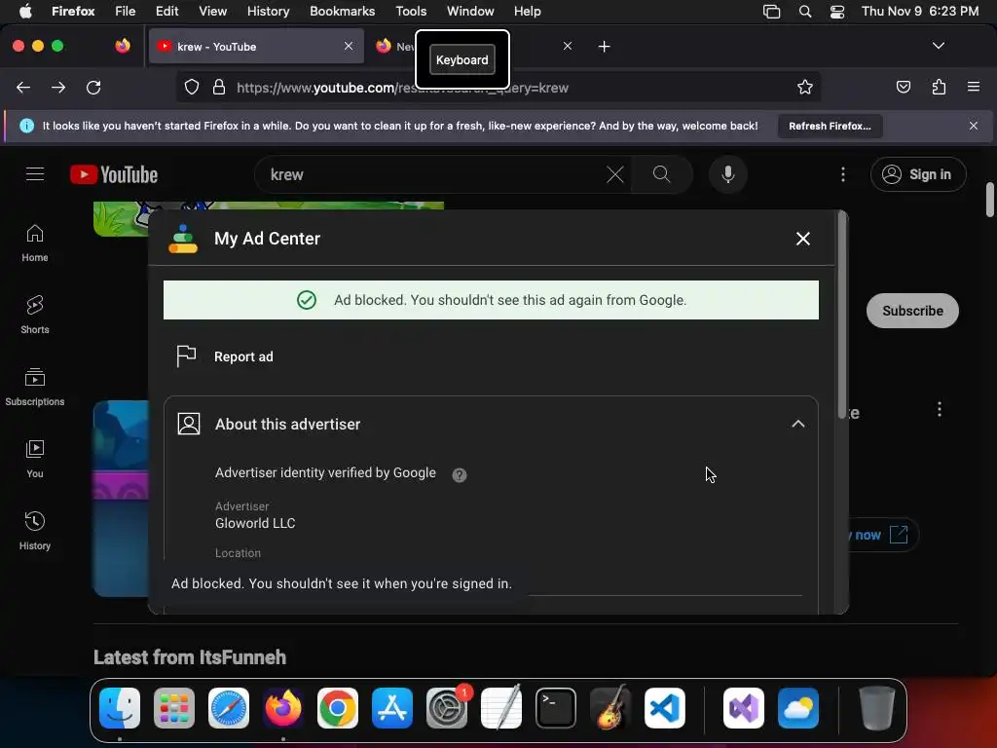Open Firefox application menu
Image resolution: width=997 pixels, height=748 pixels.
coord(974,87)
